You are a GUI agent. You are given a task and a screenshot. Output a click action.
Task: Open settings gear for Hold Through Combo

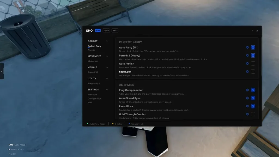point(247,114)
